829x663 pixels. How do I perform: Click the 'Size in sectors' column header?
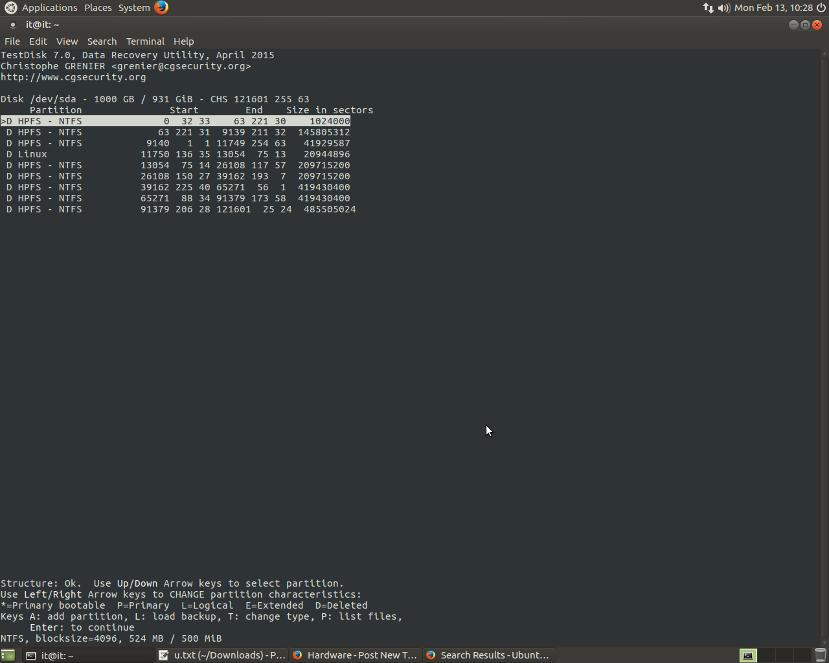pos(330,110)
